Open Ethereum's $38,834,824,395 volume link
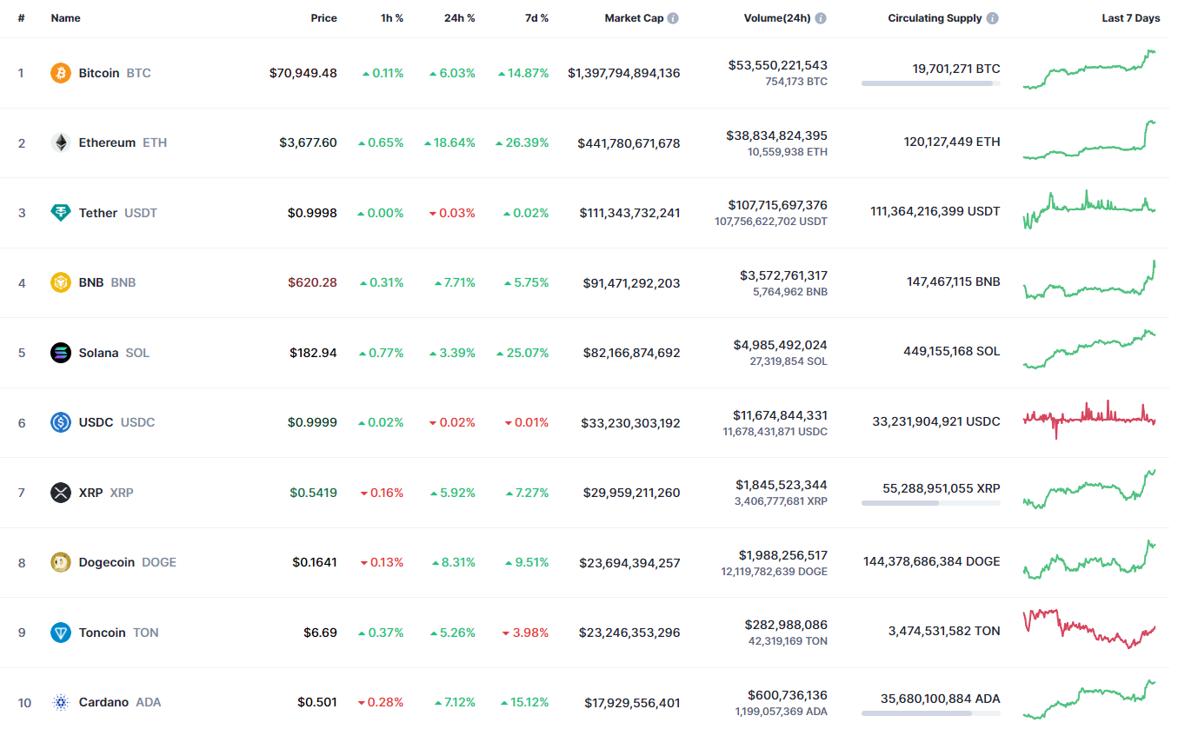1178x729 pixels. [x=776, y=136]
